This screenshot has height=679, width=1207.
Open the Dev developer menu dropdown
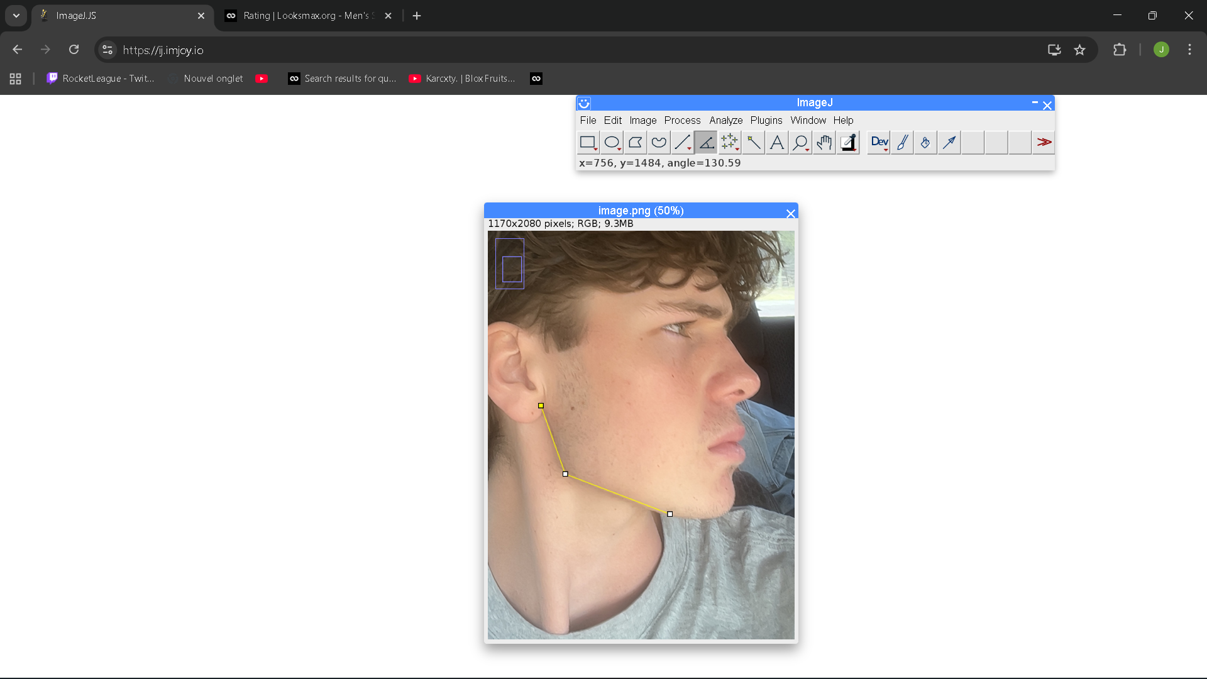(879, 143)
